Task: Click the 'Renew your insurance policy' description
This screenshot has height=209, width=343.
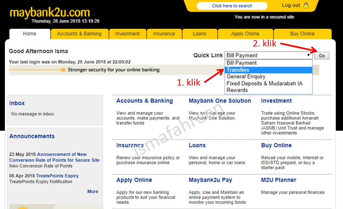Action: pyautogui.click(x=148, y=160)
